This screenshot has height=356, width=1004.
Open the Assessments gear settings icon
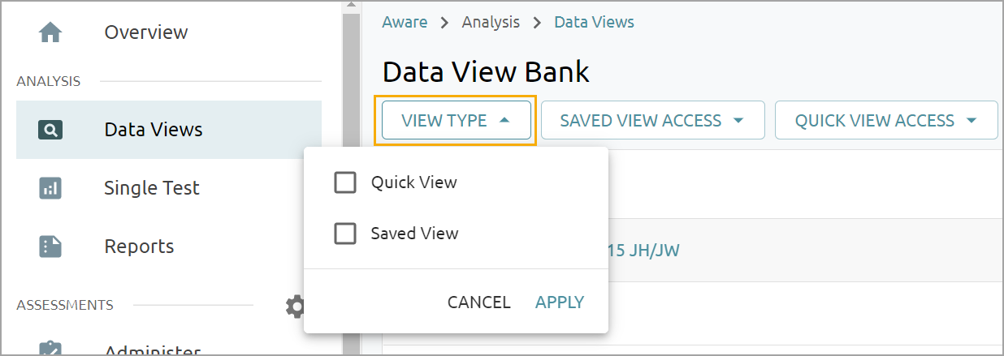(x=295, y=306)
